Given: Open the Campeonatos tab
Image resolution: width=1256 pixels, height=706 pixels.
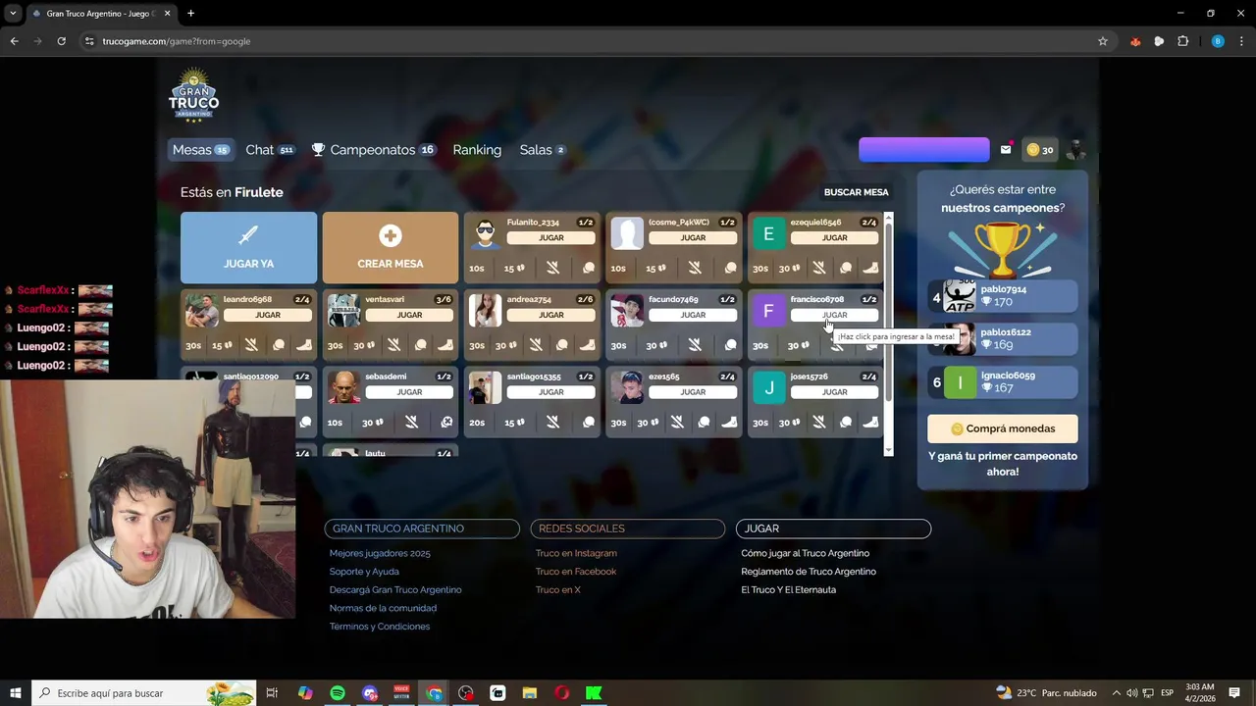Looking at the screenshot, I should tap(373, 150).
